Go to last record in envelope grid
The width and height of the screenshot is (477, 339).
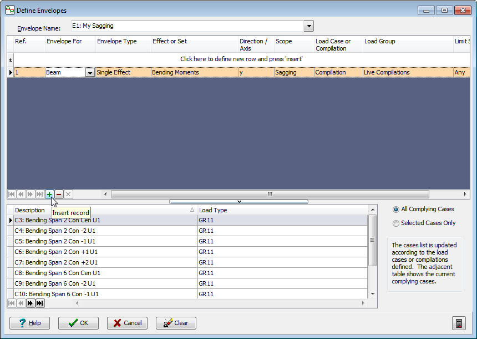point(40,194)
